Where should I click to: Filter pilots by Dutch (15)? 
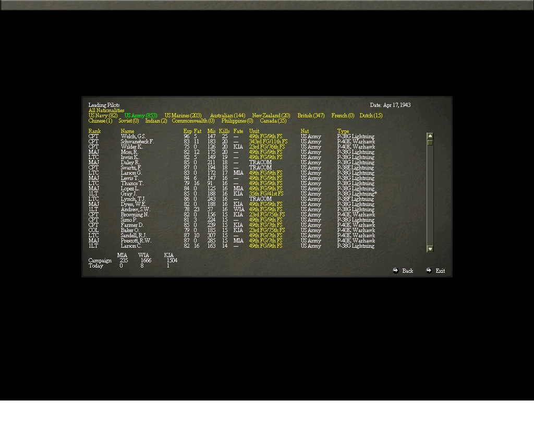[x=371, y=115]
